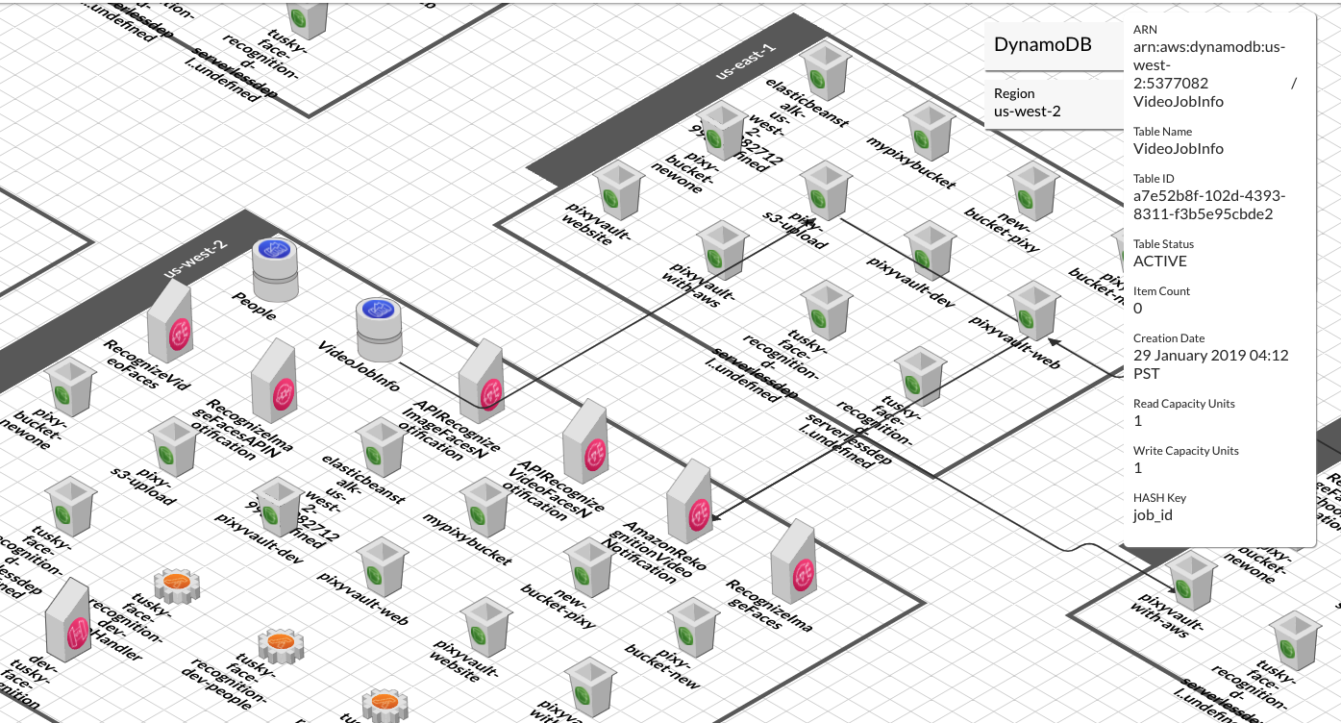The height and width of the screenshot is (723, 1341).
Task: Click the RecognizeVideoFaces Lambda icon
Action: pos(170,322)
